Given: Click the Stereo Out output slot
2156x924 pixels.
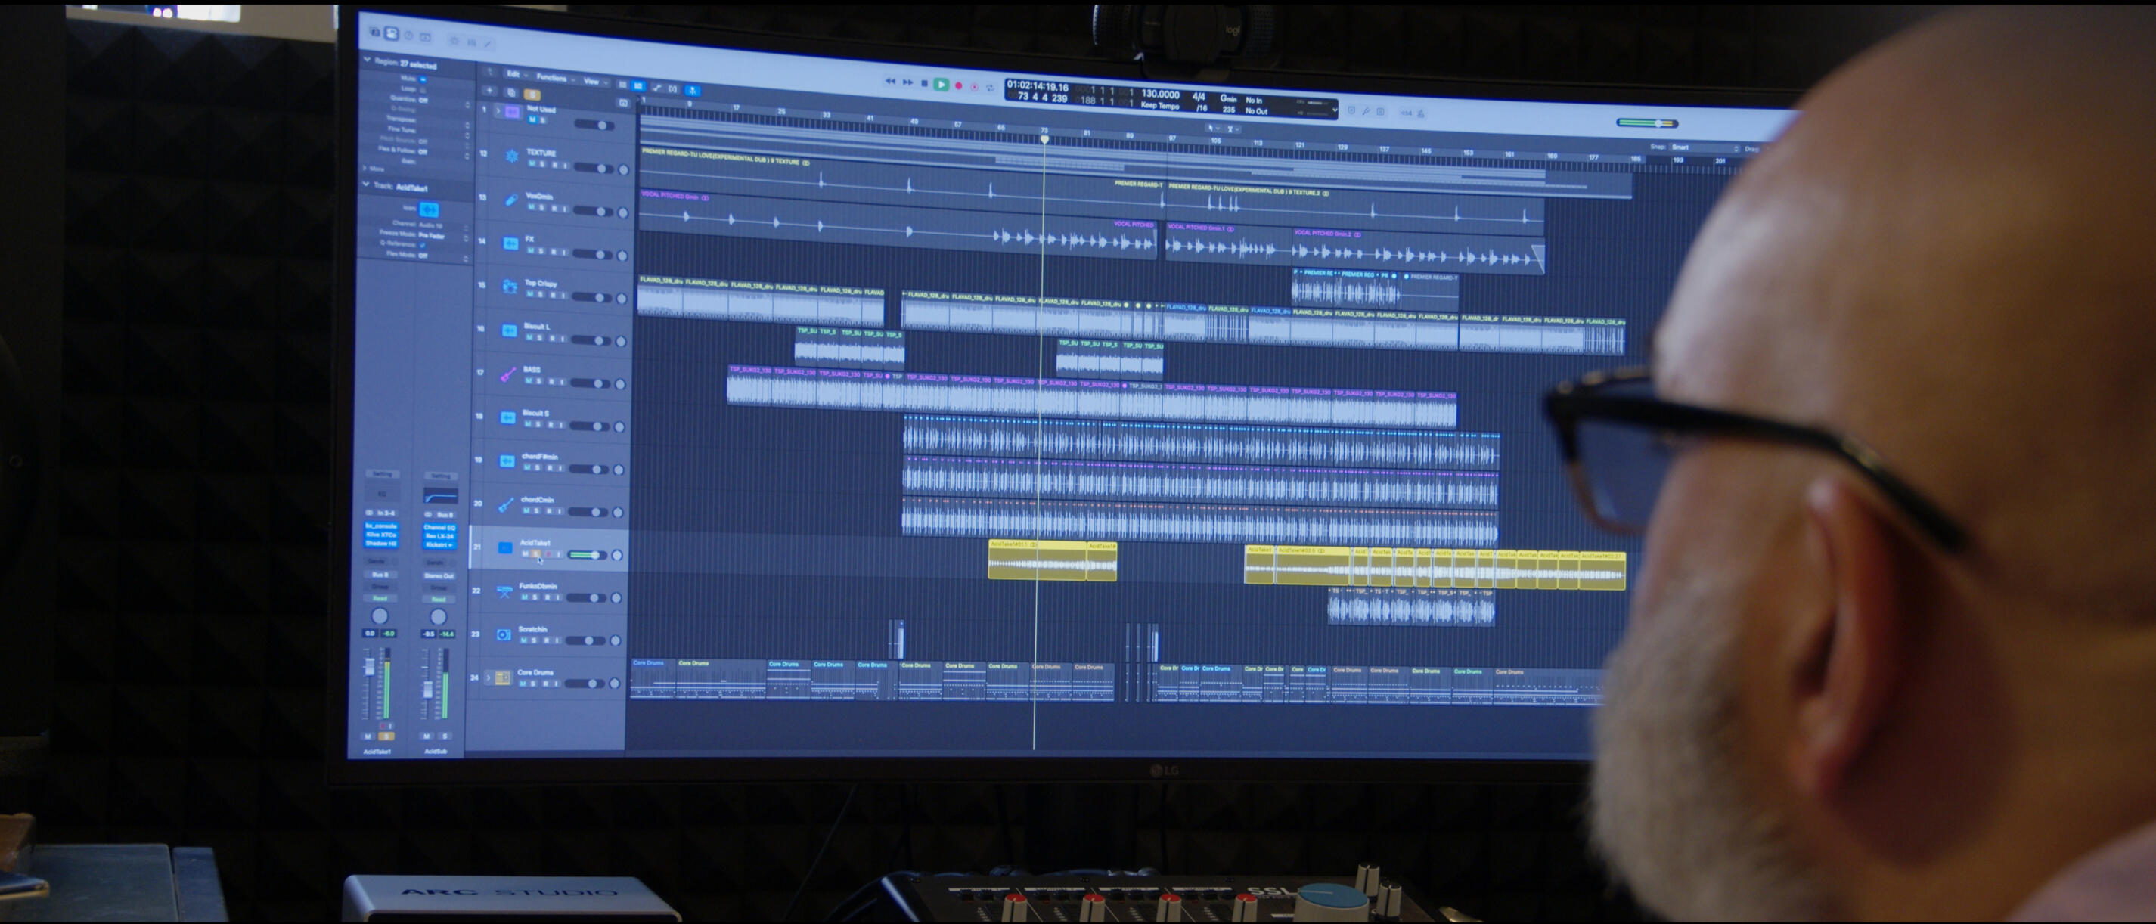Looking at the screenshot, I should pos(439,576).
